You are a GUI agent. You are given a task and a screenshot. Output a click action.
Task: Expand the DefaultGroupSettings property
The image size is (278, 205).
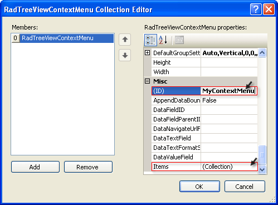click(147, 53)
